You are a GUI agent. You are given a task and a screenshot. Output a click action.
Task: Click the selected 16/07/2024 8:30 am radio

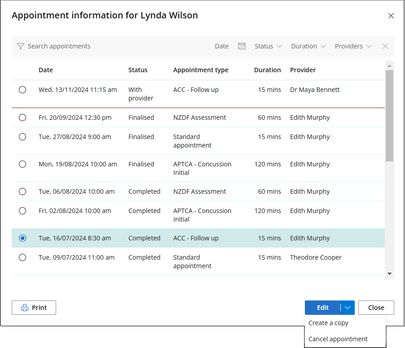point(22,238)
